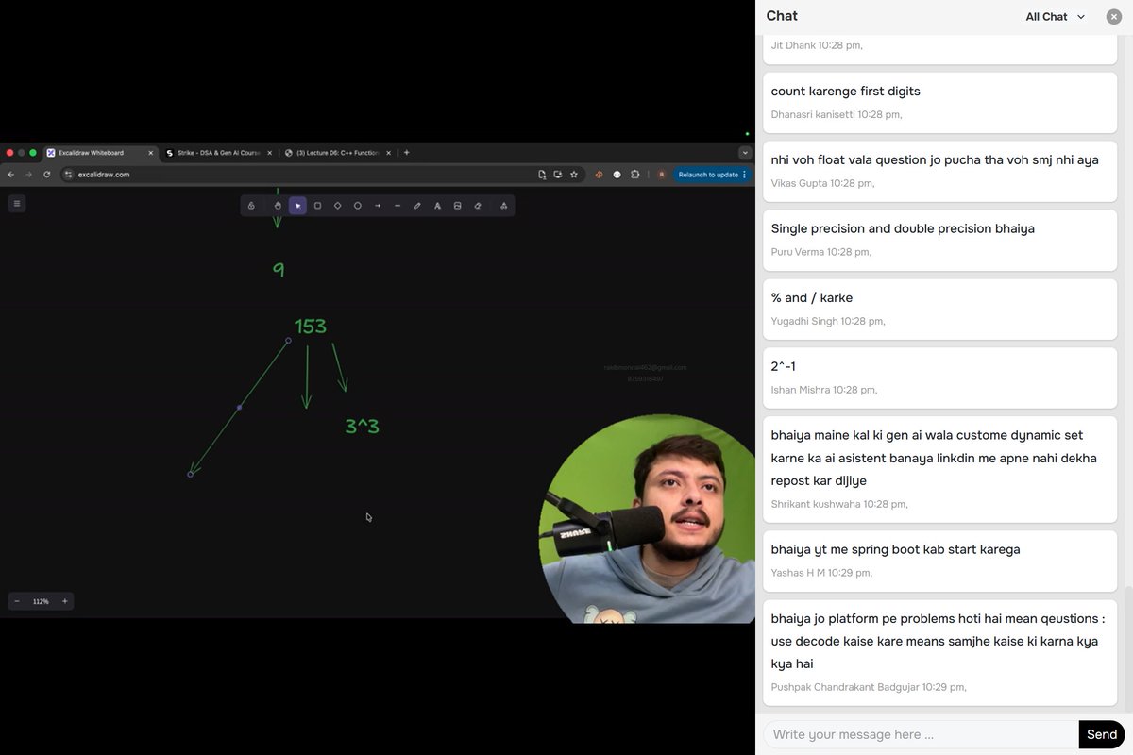Image resolution: width=1133 pixels, height=755 pixels.
Task: Open the extra shapes tools menu
Action: pyautogui.click(x=503, y=206)
